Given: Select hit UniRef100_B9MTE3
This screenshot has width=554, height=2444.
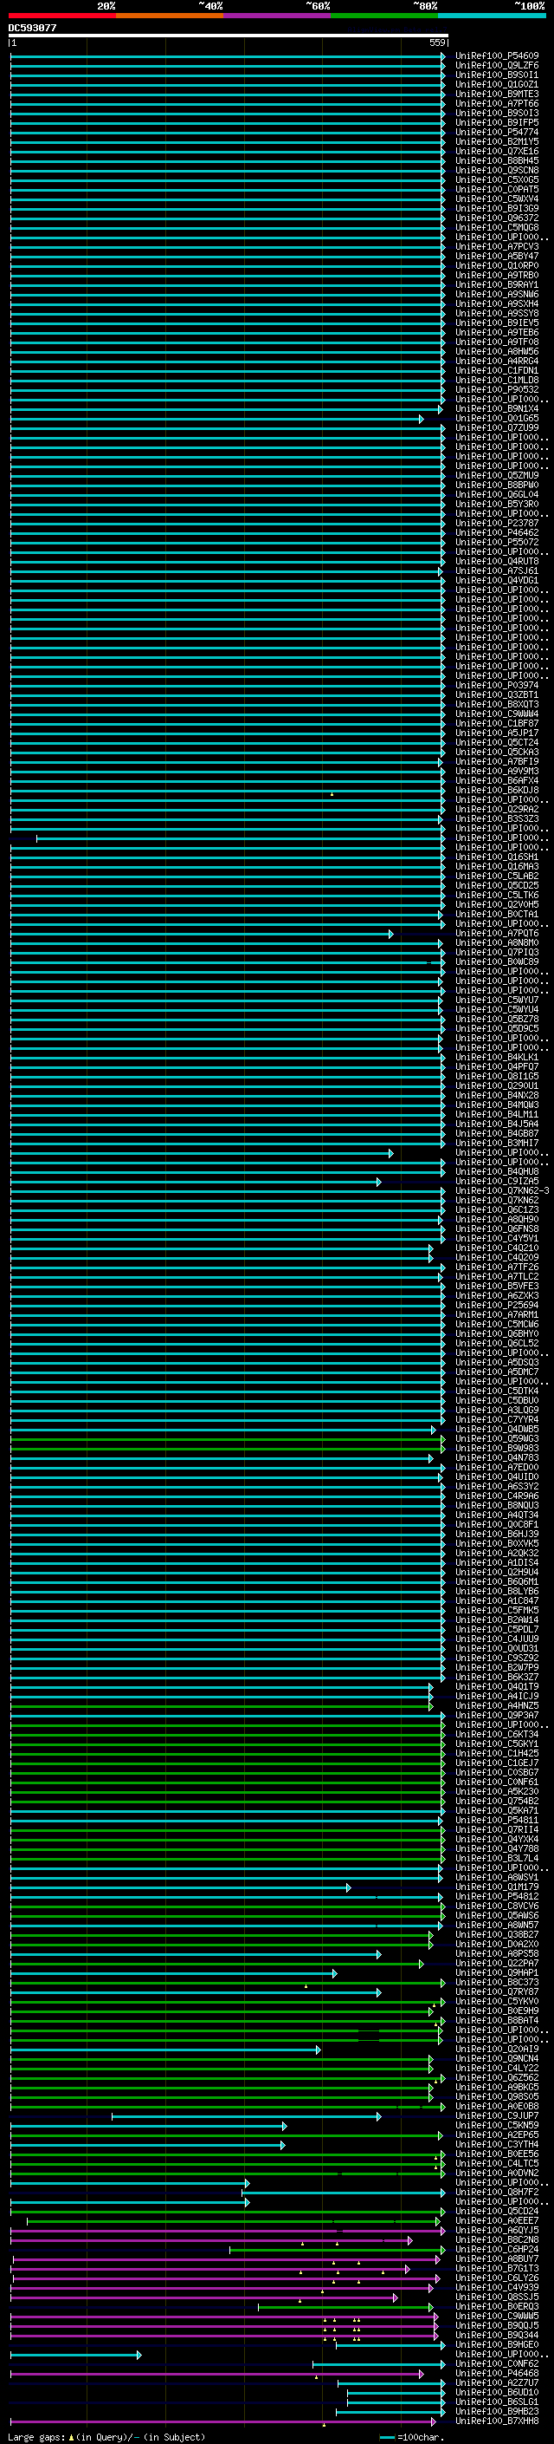Looking at the screenshot, I should 497,94.
